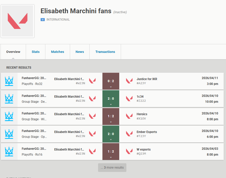This screenshot has height=178, width=226.
Task: Show 3 more results
Action: (112, 168)
